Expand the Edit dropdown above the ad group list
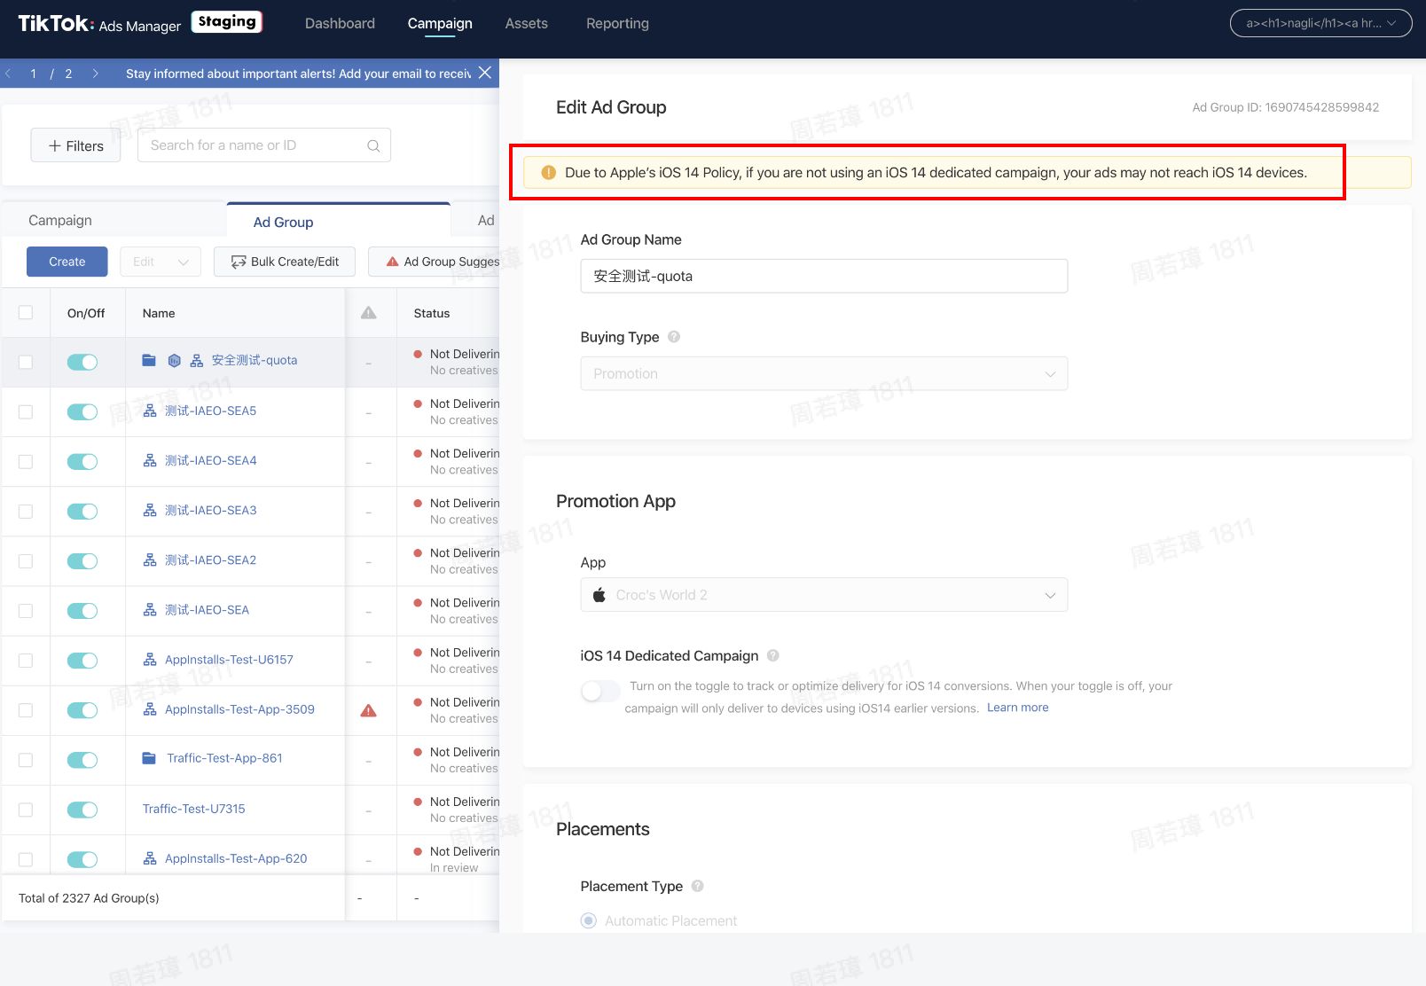 (x=160, y=261)
